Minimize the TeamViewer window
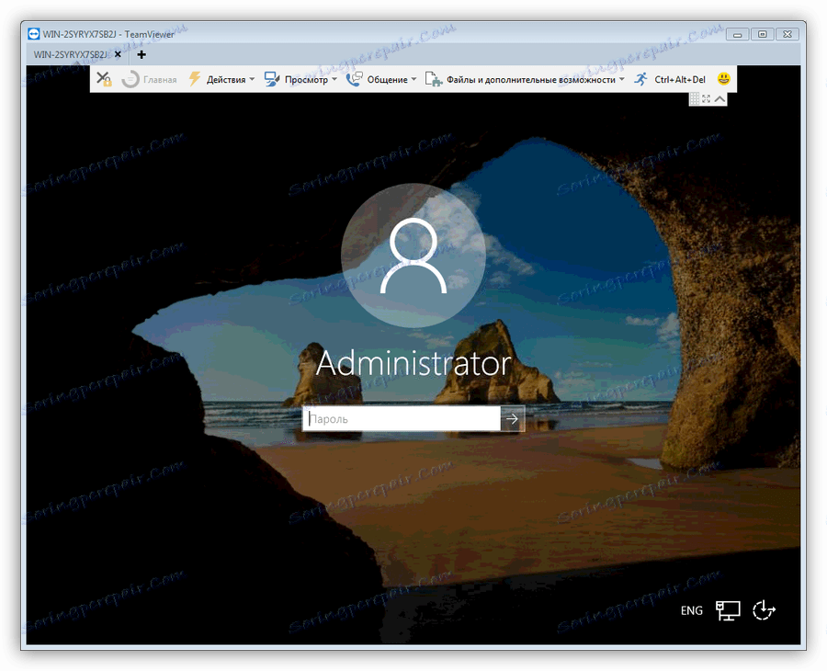 (737, 34)
